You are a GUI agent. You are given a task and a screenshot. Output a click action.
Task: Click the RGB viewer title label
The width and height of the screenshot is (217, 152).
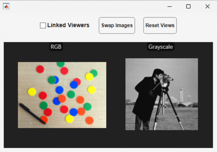click(x=56, y=47)
